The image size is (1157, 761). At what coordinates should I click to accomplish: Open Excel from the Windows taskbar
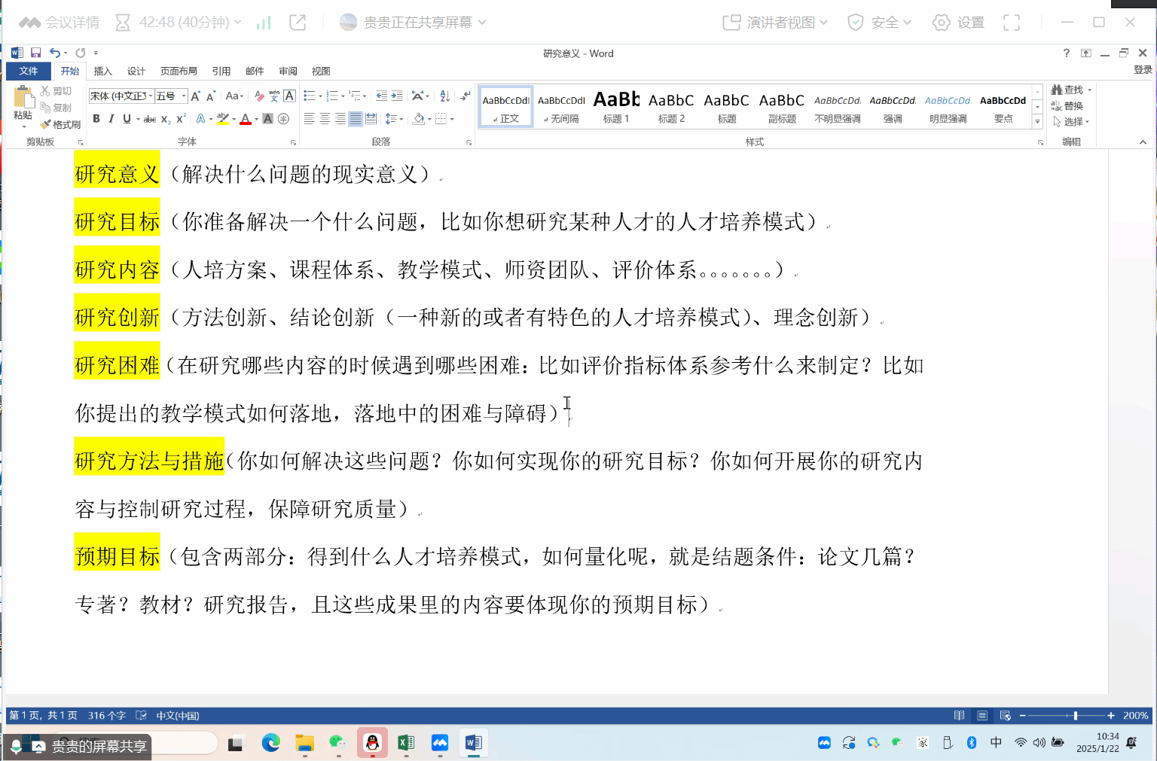[406, 744]
